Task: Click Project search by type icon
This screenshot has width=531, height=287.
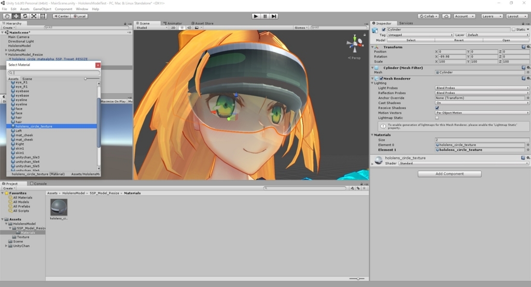Action: click(353, 188)
